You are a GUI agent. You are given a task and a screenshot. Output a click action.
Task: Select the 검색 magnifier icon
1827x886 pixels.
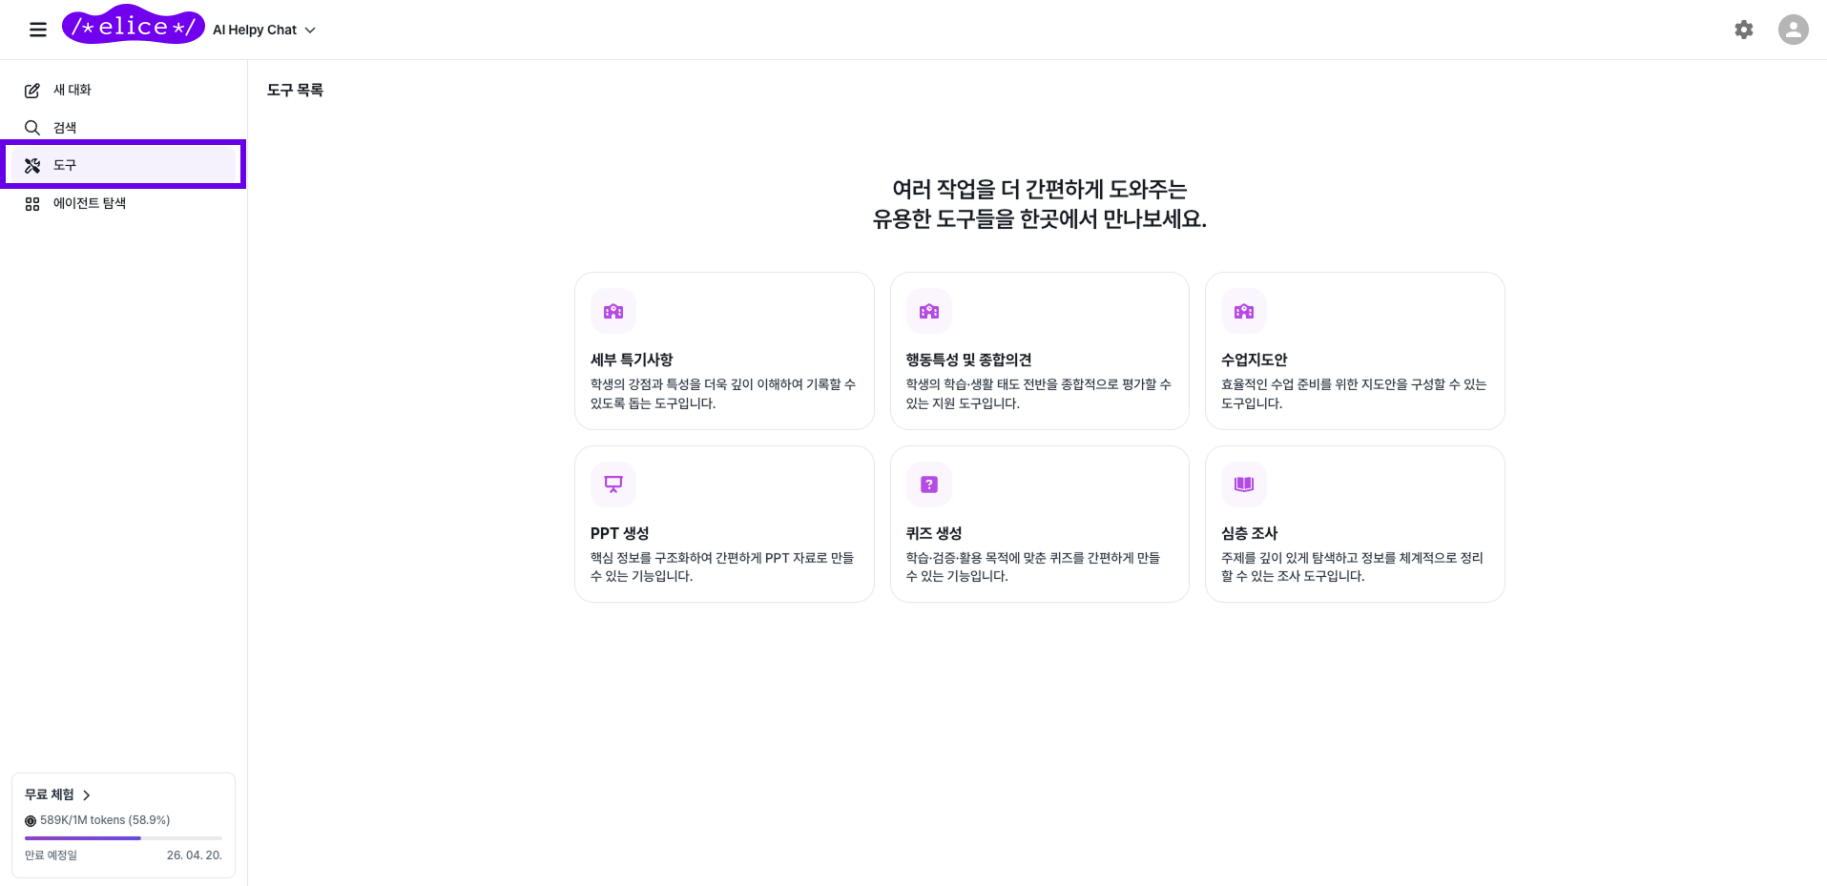tap(31, 127)
